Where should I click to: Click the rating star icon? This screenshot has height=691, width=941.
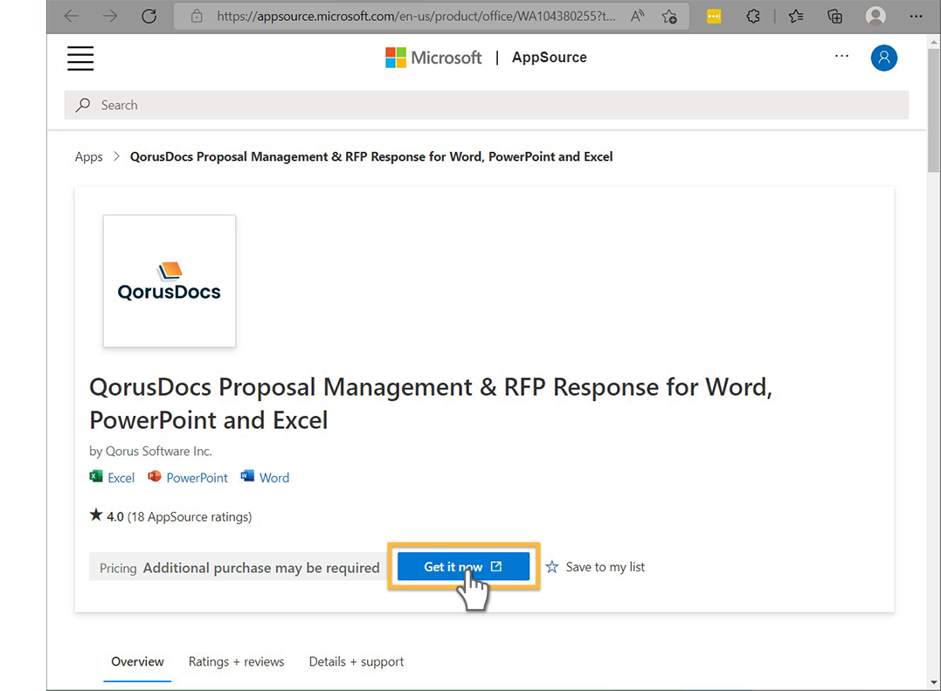pos(96,515)
